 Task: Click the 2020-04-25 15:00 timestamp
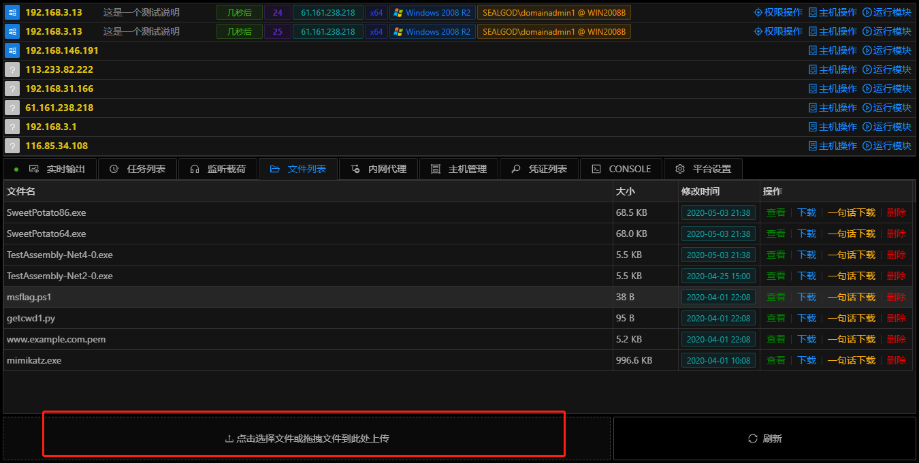(x=718, y=276)
